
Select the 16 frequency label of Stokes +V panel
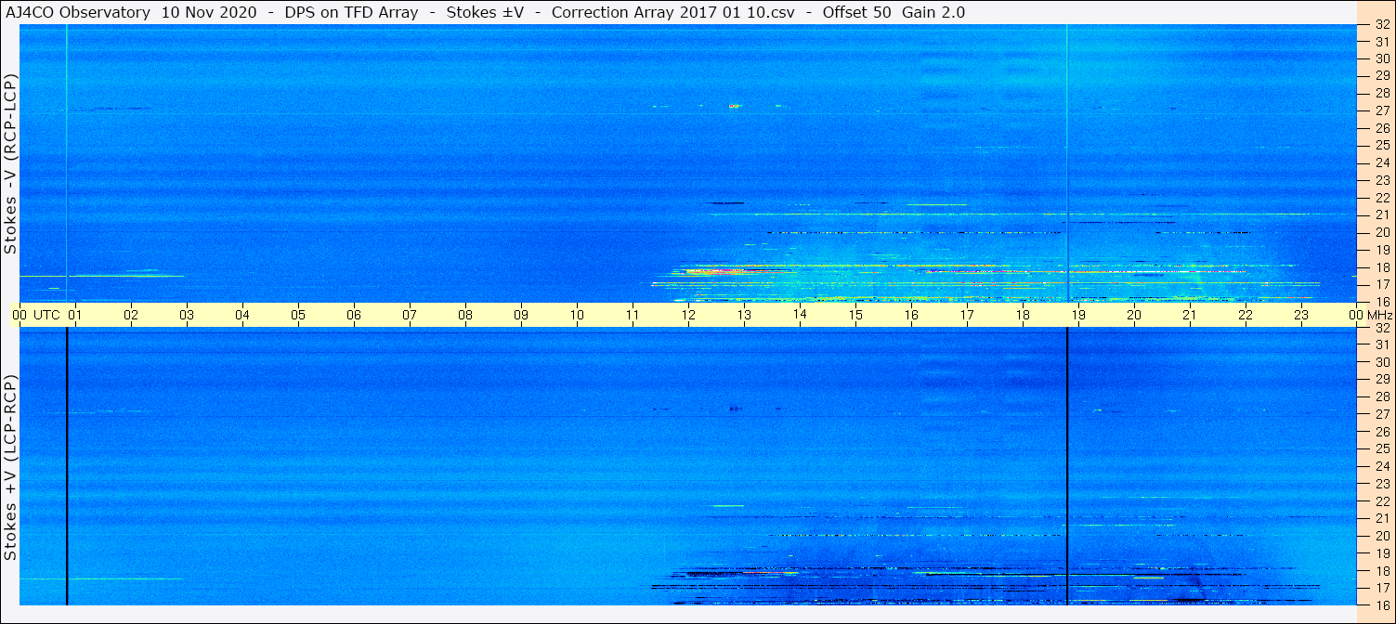pos(1382,604)
